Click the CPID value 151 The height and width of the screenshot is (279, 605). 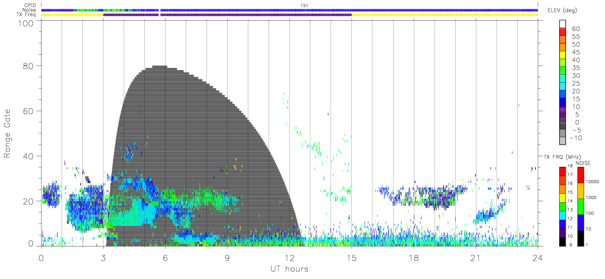(304, 5)
